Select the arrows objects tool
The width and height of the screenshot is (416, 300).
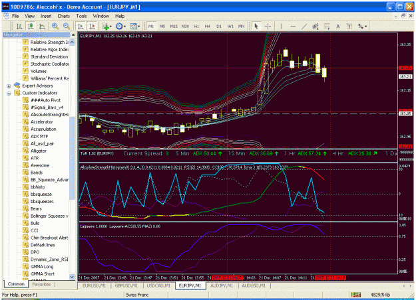tap(361, 26)
